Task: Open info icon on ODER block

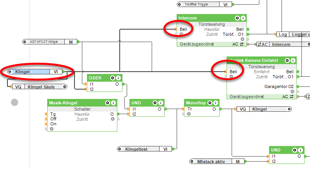Action: click(118, 78)
